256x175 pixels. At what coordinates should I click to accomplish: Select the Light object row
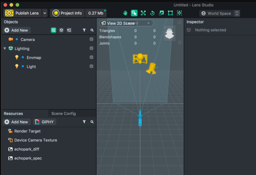coord(49,66)
